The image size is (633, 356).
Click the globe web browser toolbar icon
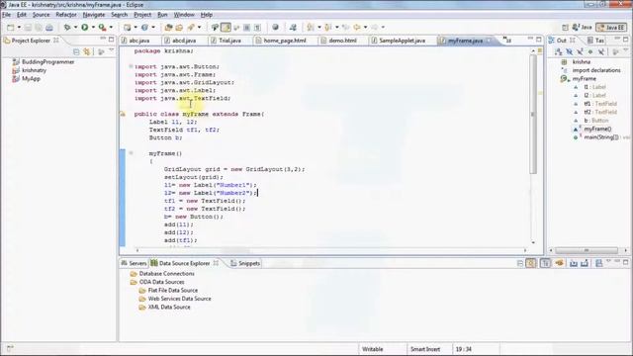tap(275, 28)
